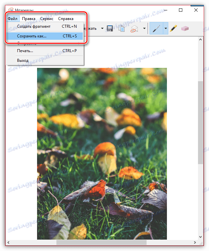Click the vertical scrollbar down arrow
Image resolution: width=209 pixels, height=251 pixels.
click(201, 237)
